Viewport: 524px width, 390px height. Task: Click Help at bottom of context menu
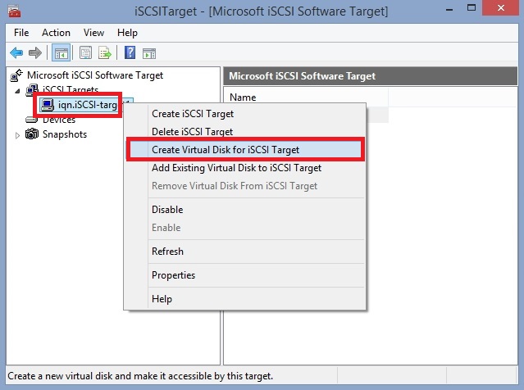(x=245, y=299)
